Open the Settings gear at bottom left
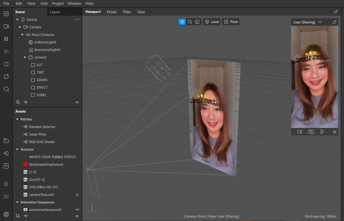This screenshot has width=344, height=221. click(x=6, y=214)
